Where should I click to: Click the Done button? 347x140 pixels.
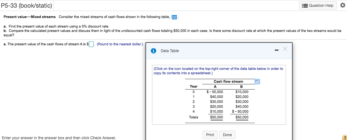pyautogui.click(x=227, y=135)
